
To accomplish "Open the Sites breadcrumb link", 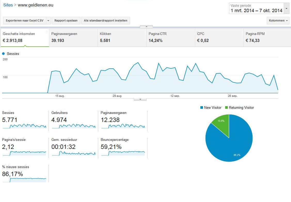I will pos(8,5).
